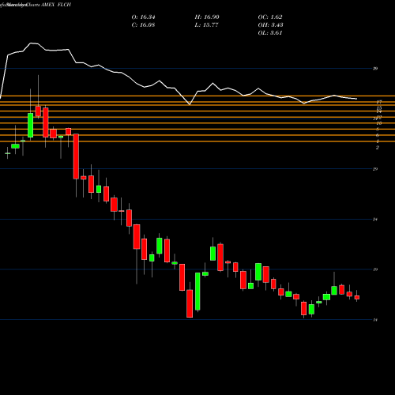Click the AMEX FLCH ticker title

click(x=56, y=5)
